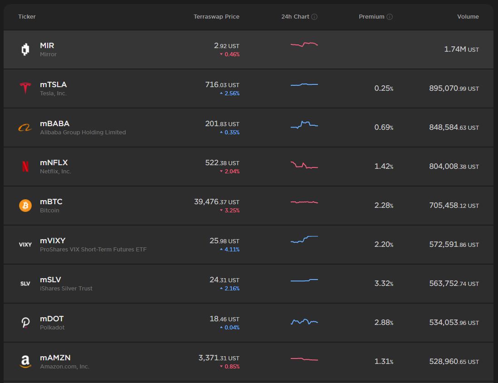Click the Premium info icon

tap(390, 17)
